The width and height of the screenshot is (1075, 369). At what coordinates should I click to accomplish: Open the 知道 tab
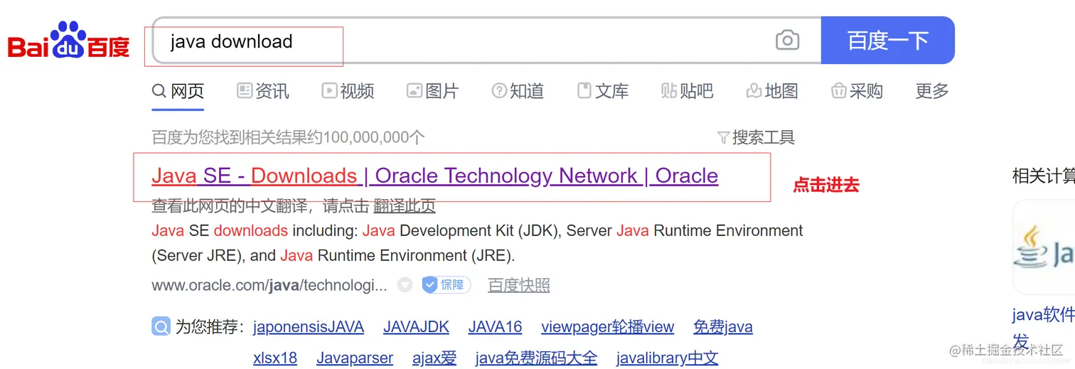coord(518,91)
